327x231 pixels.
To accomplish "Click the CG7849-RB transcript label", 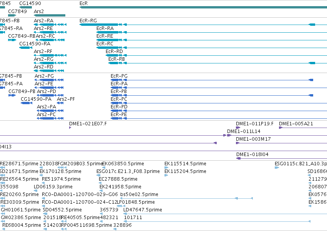I will (x=22, y=36).
